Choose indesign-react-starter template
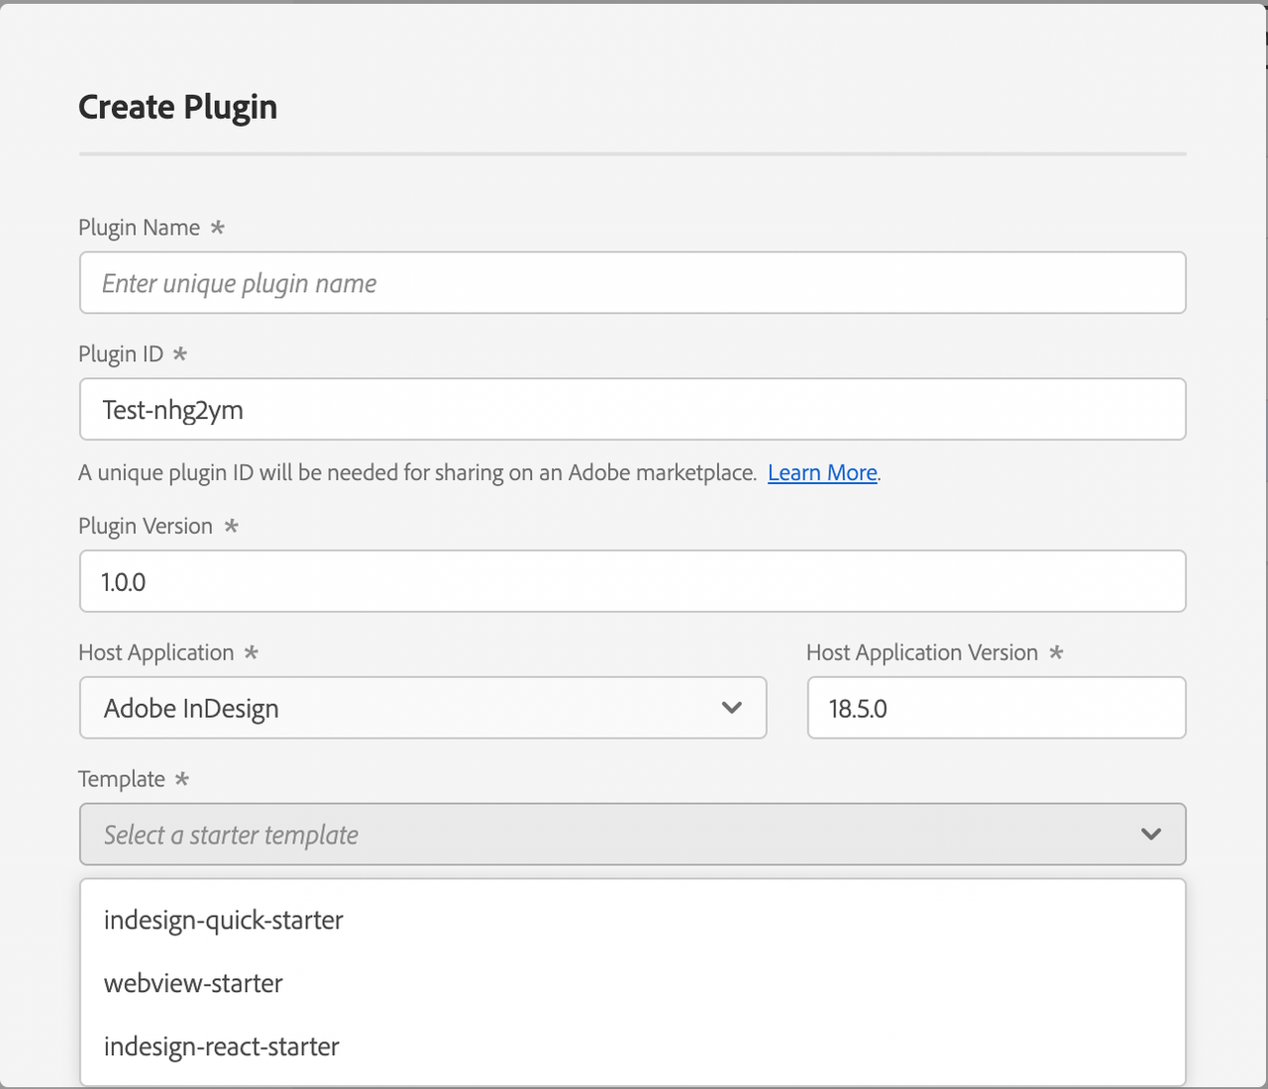The height and width of the screenshot is (1089, 1268). pyautogui.click(x=632, y=1046)
